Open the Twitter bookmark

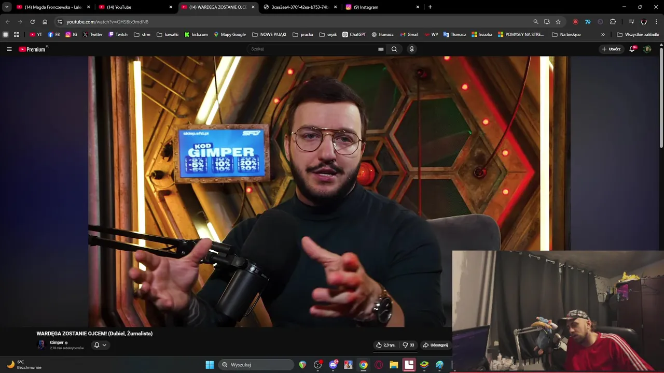click(93, 35)
